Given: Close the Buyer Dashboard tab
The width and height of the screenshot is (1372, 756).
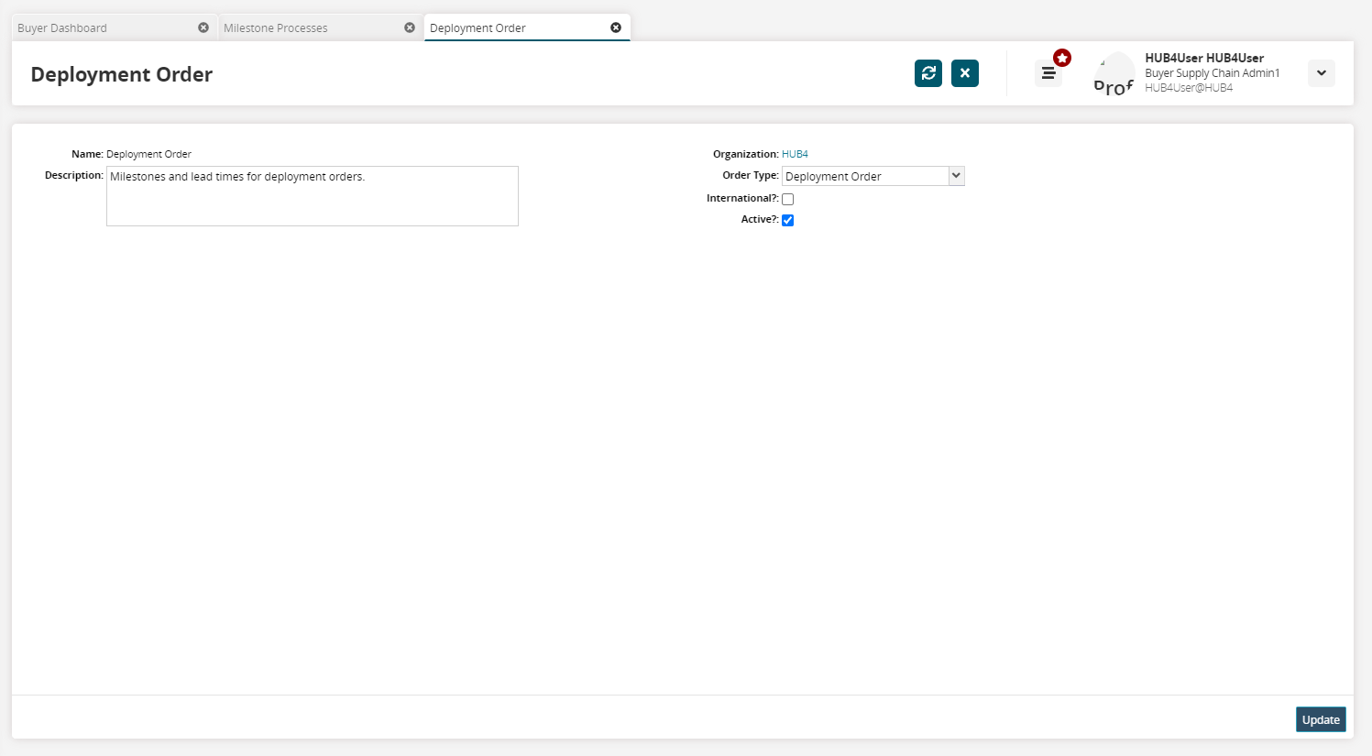Looking at the screenshot, I should pos(203,27).
